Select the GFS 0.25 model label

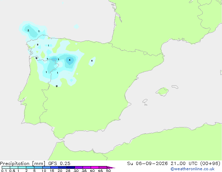click(59, 164)
